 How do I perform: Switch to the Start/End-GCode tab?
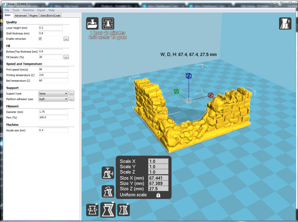[50, 16]
